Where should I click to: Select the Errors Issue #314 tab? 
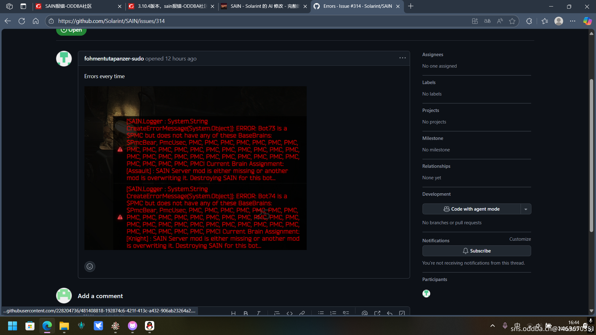(357, 6)
